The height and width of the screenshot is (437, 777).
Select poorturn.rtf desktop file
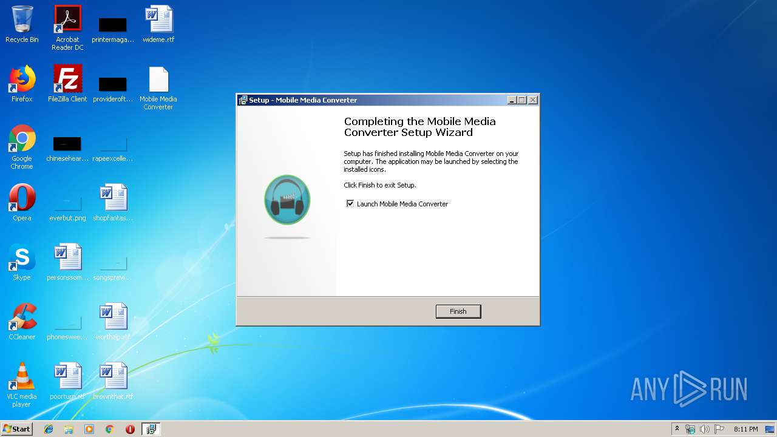[67, 381]
